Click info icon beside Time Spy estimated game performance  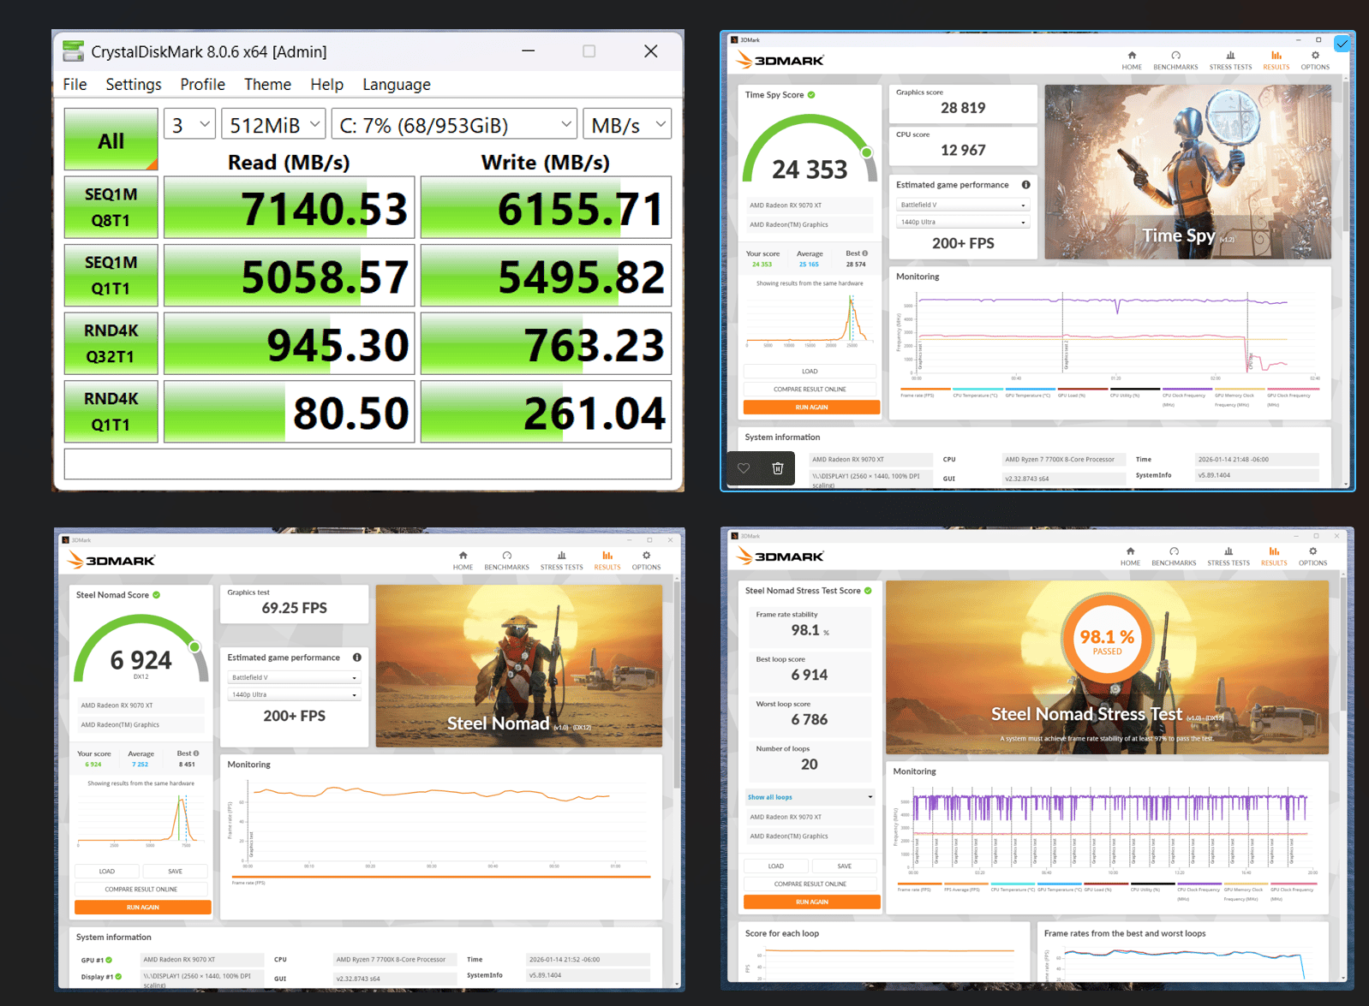pos(1025,185)
